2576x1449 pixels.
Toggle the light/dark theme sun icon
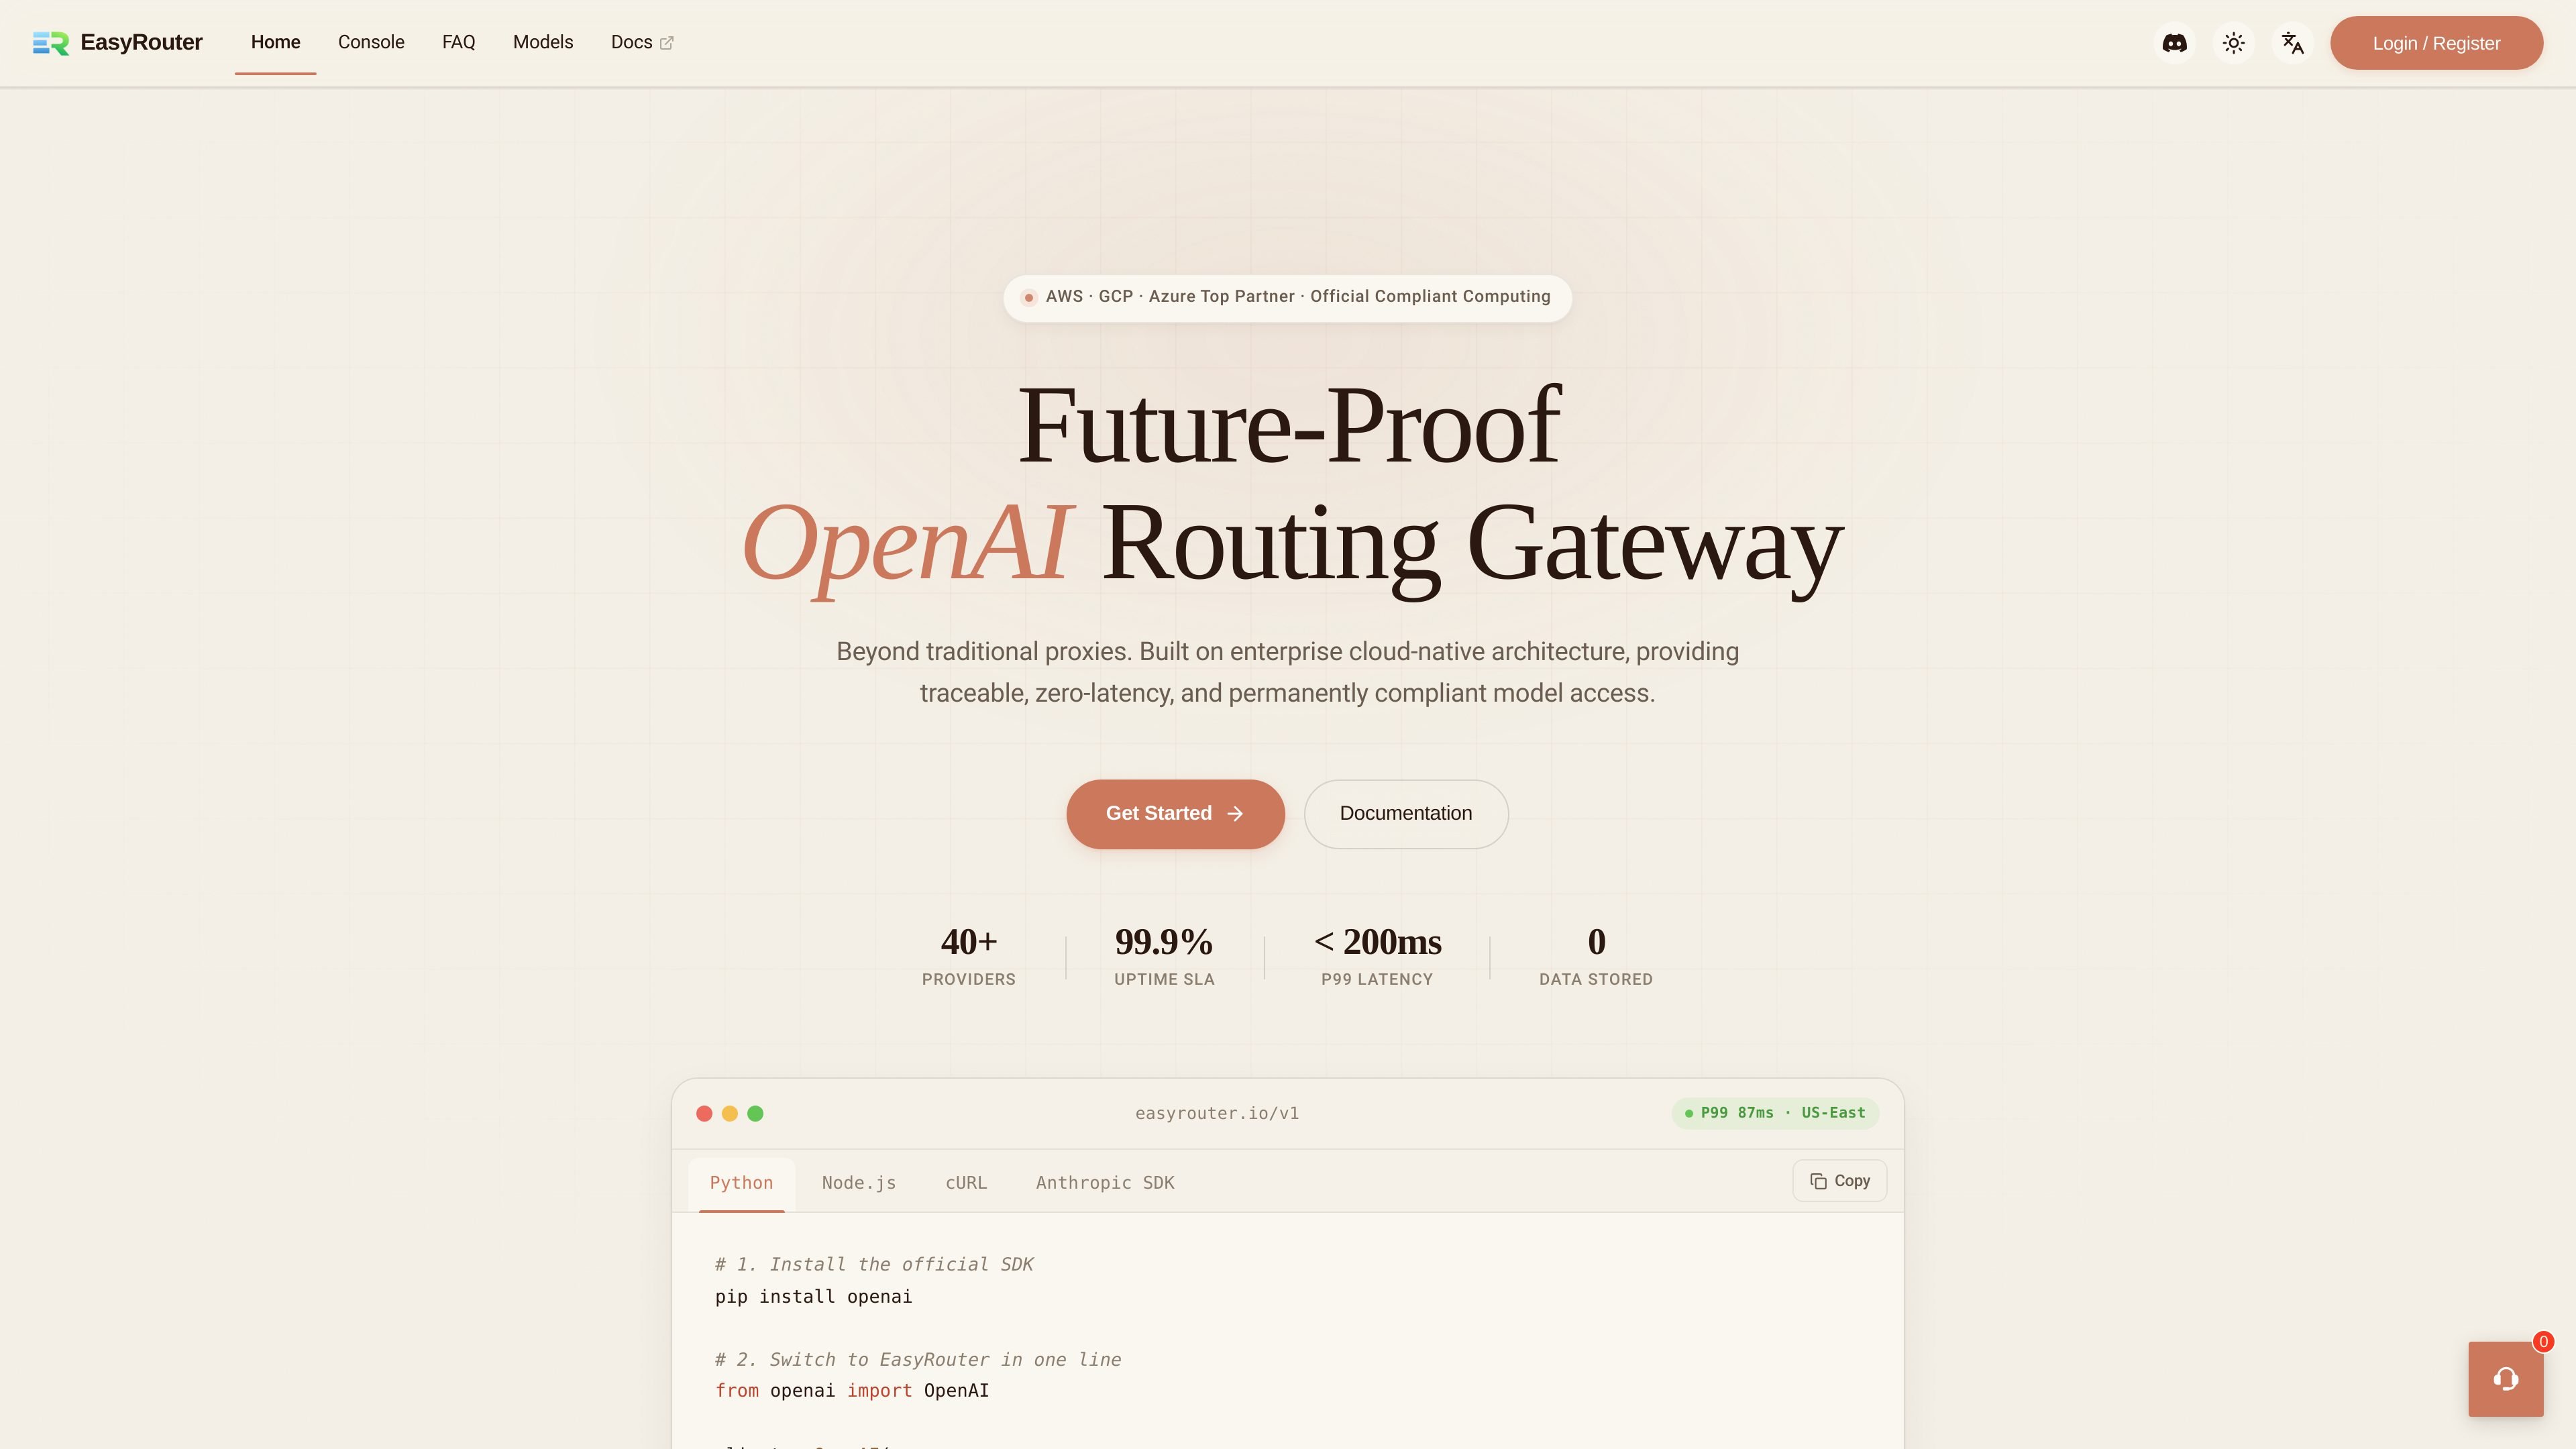click(2233, 43)
